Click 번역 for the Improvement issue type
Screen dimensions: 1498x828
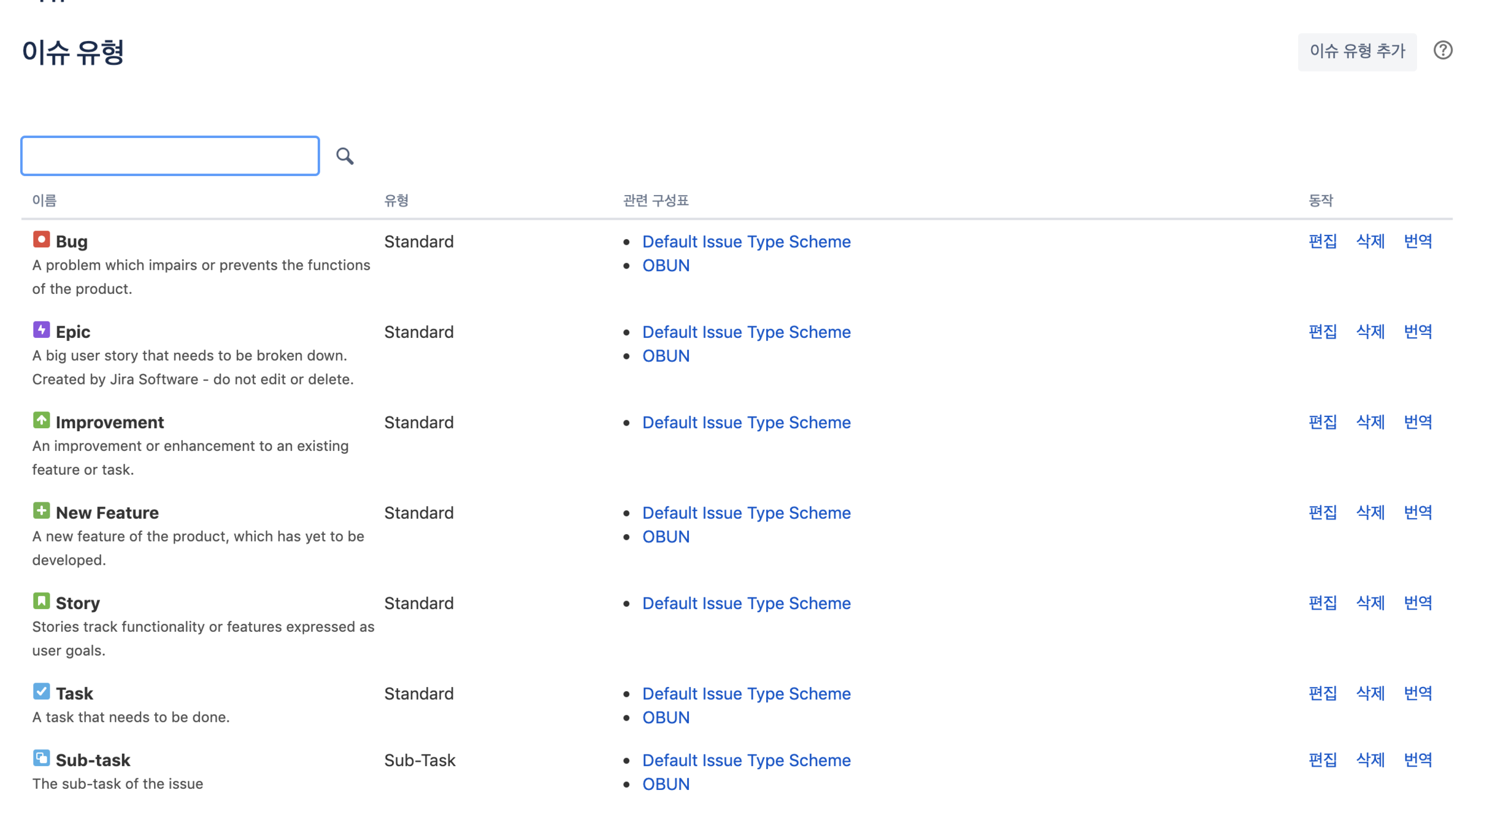pos(1418,422)
